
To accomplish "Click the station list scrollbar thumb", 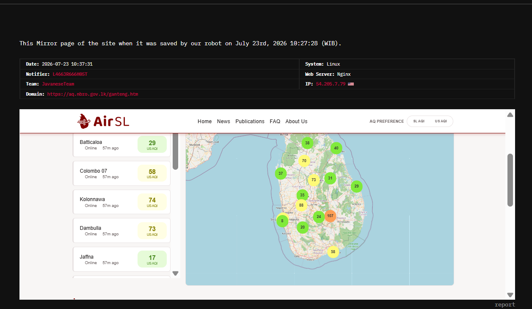I will [x=175, y=152].
